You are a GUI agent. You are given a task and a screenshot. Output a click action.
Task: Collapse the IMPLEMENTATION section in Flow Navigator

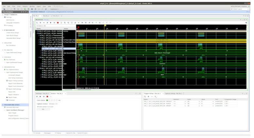(x=3, y=67)
